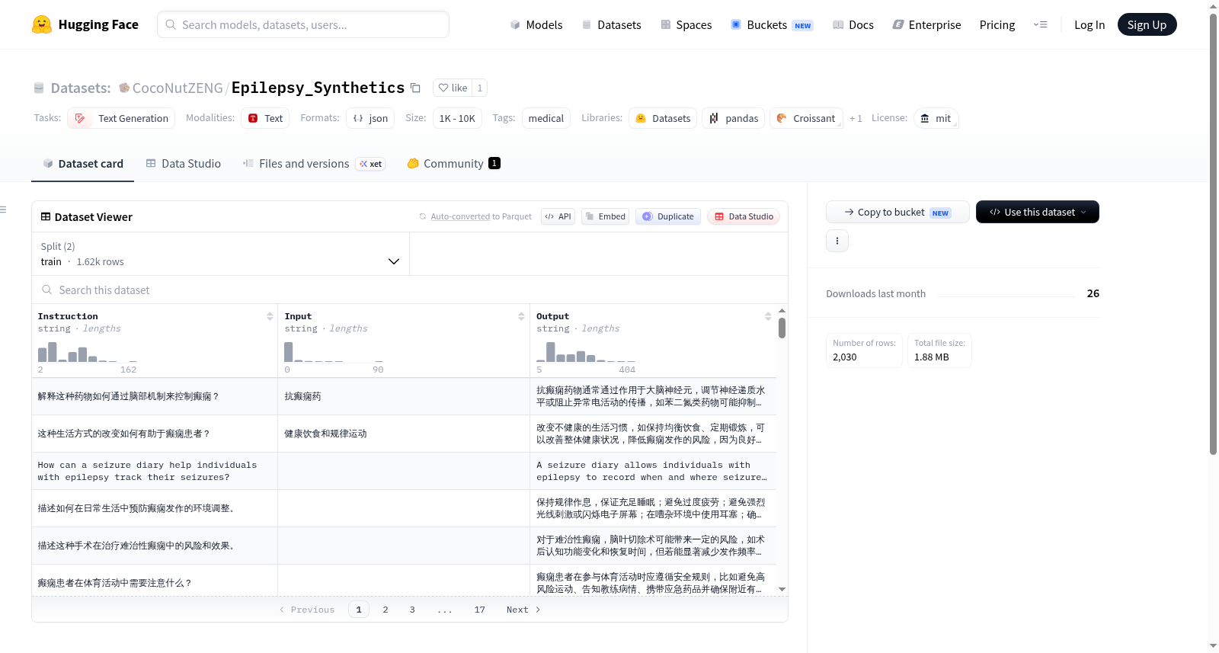This screenshot has height=653, width=1219.
Task: Open the navigation overflow menu icon
Action: tap(1040, 24)
